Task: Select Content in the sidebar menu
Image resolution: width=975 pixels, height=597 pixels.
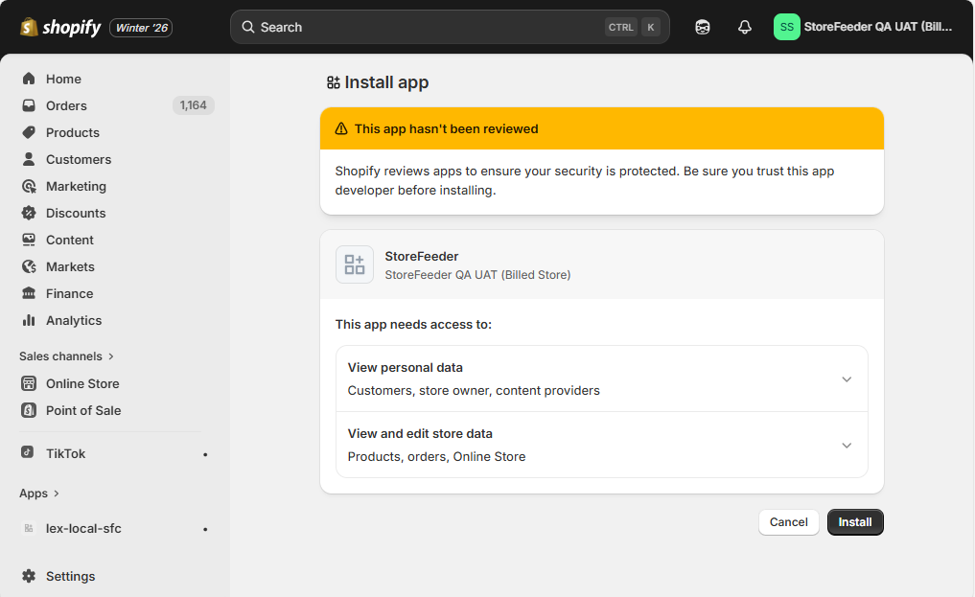Action: click(29, 240)
